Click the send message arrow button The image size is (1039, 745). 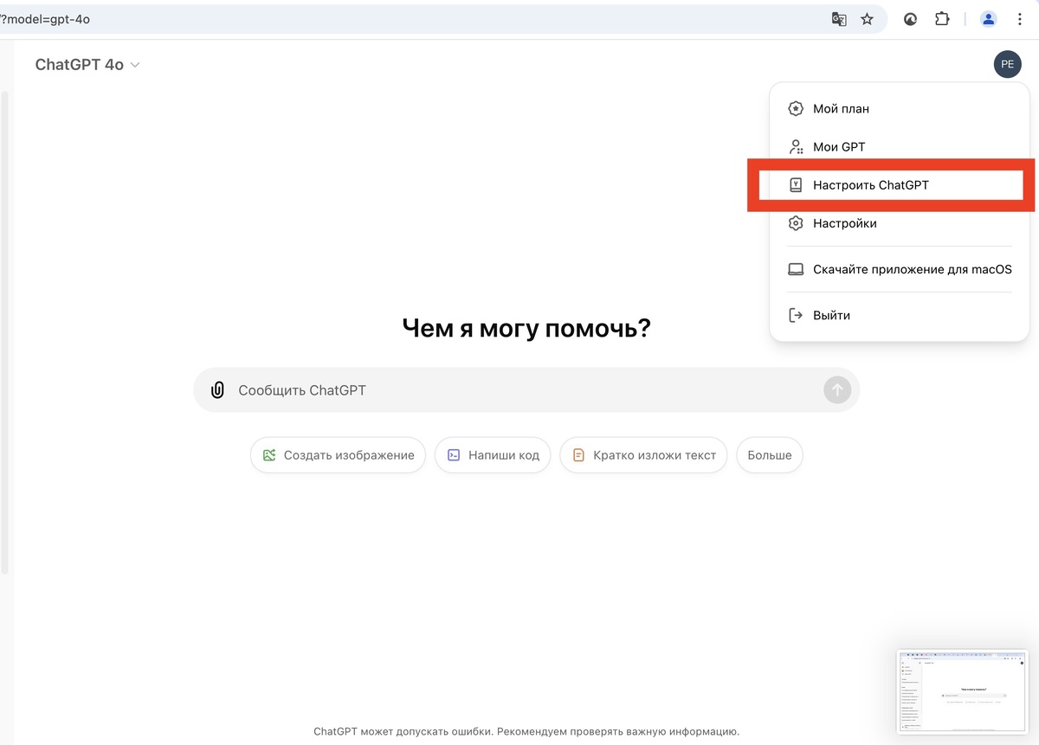(x=836, y=390)
